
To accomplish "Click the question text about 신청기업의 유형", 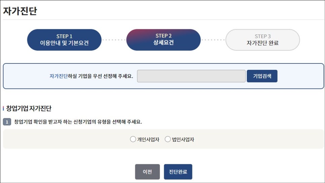I will point(78,122).
